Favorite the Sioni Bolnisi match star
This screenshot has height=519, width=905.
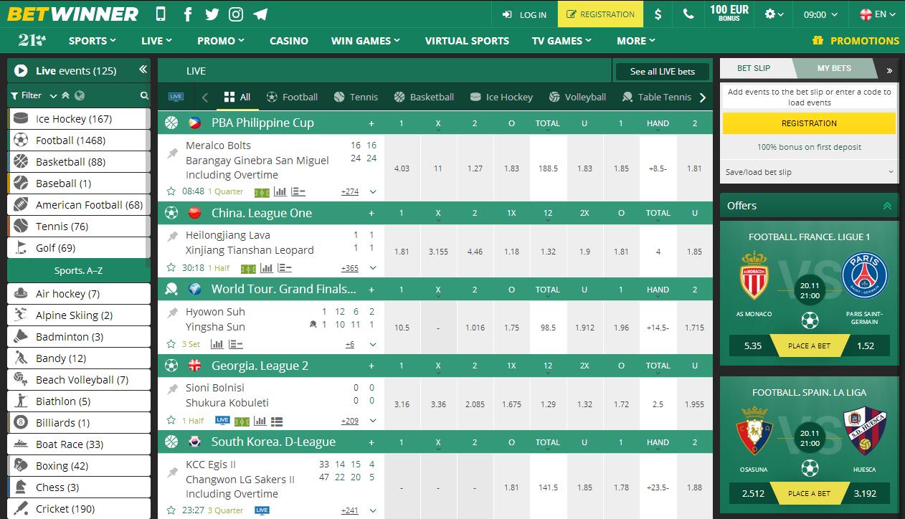171,421
